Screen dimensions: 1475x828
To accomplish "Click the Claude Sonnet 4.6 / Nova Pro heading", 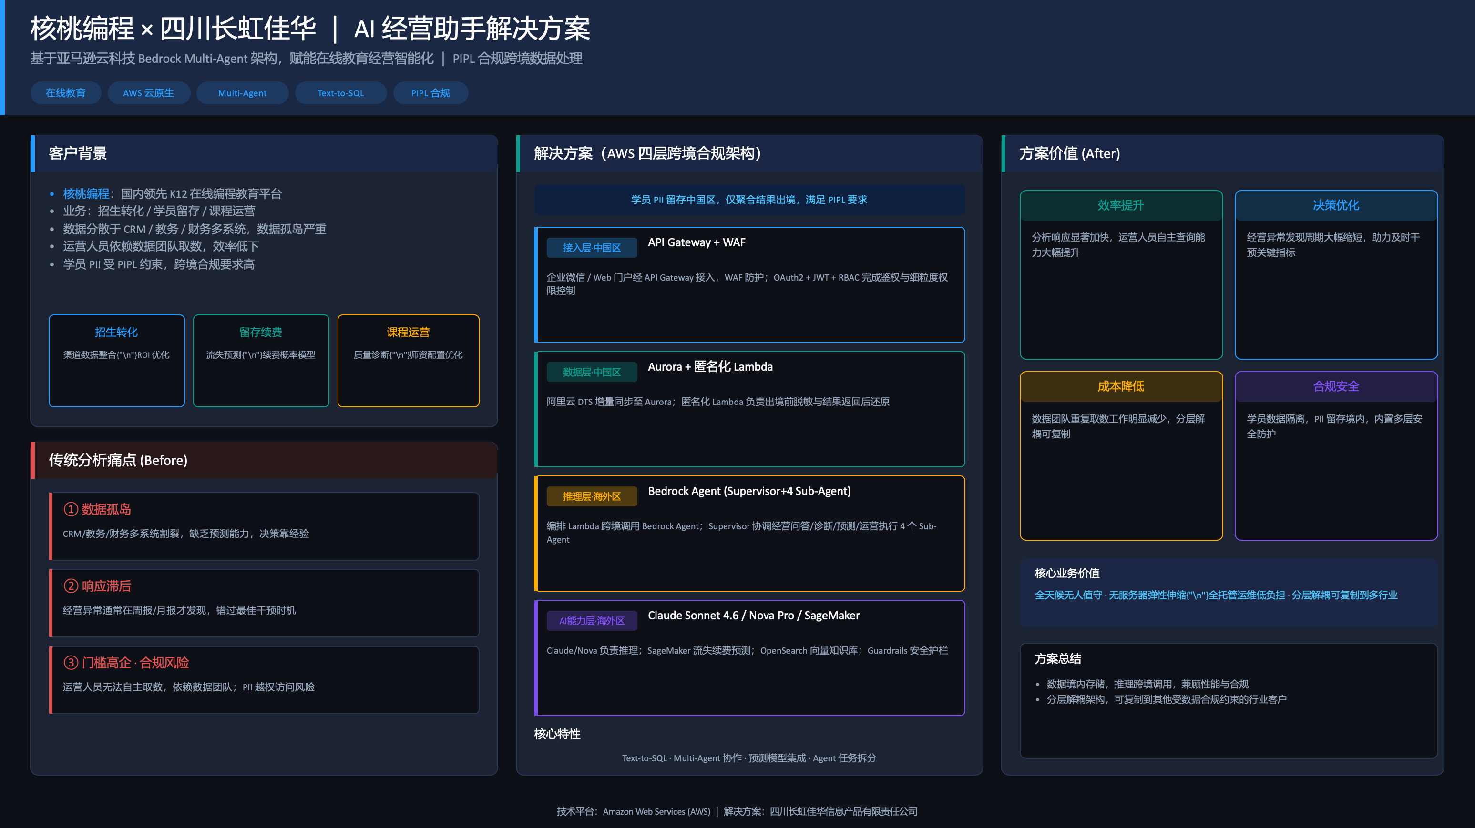I will pos(754,615).
